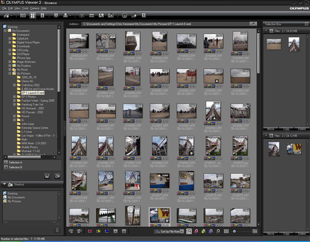The height and width of the screenshot is (242, 310).
Task: Select Selection B in the left pane
Action: tap(13, 167)
